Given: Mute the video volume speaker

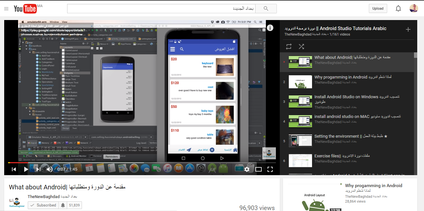Looking at the screenshot, I should point(49,169).
